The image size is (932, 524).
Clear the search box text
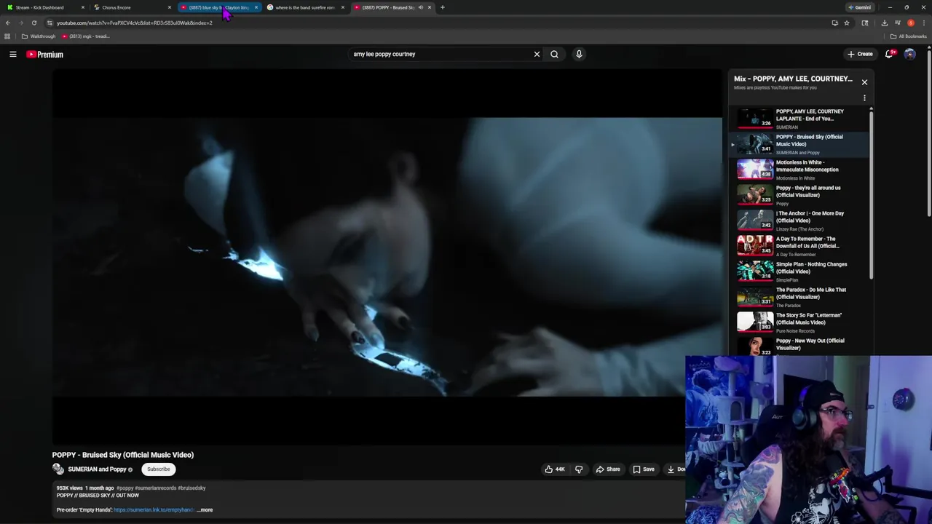pos(537,54)
